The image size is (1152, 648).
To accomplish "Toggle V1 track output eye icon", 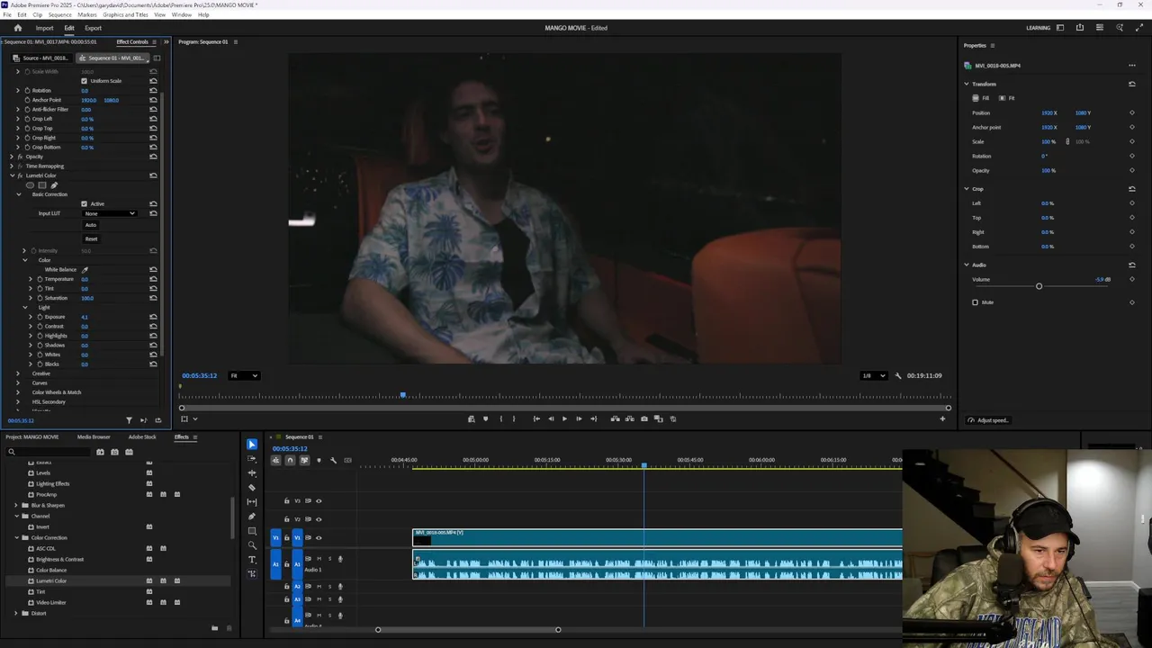I will coord(319,538).
